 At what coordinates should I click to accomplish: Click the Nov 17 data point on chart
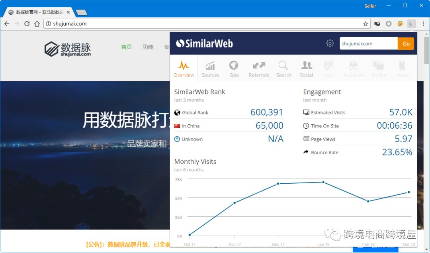(235, 203)
